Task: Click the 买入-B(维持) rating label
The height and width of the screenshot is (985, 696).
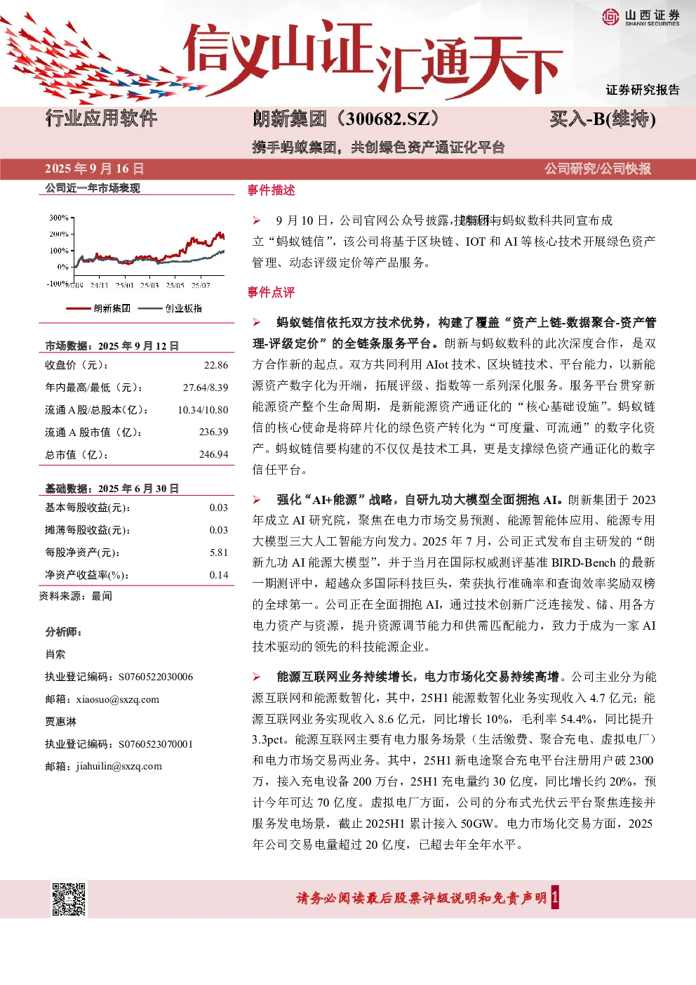Action: click(603, 119)
